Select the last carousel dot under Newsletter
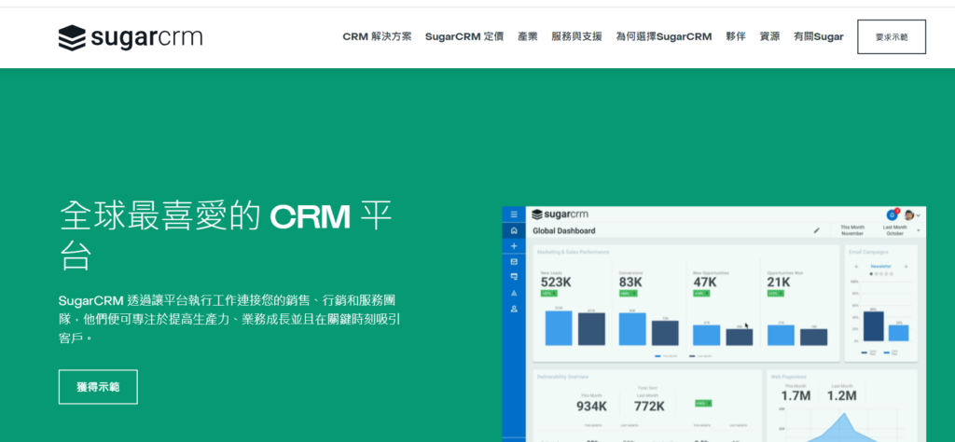Screen dimensions: 955x442 coord(892,274)
